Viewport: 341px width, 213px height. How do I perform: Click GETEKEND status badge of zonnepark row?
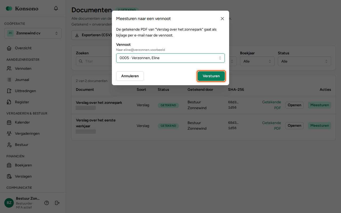point(168,105)
